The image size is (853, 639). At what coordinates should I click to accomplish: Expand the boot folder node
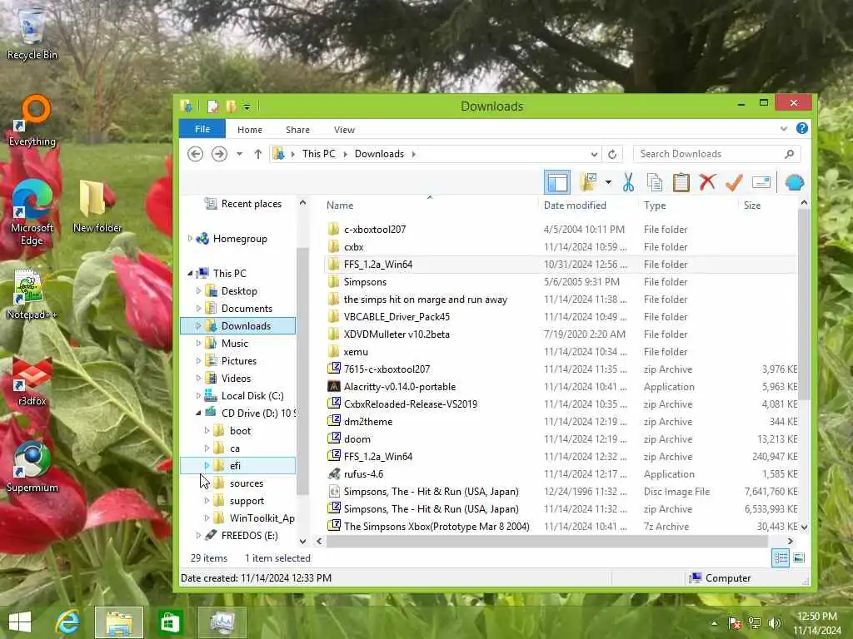click(207, 431)
